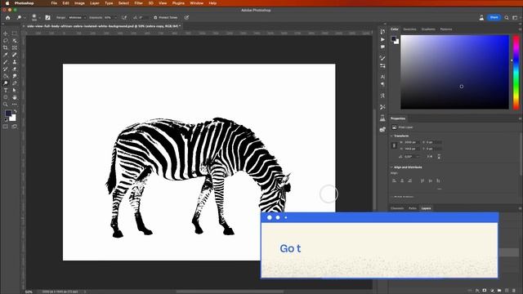Select the Eraser tool

pyautogui.click(x=15, y=69)
